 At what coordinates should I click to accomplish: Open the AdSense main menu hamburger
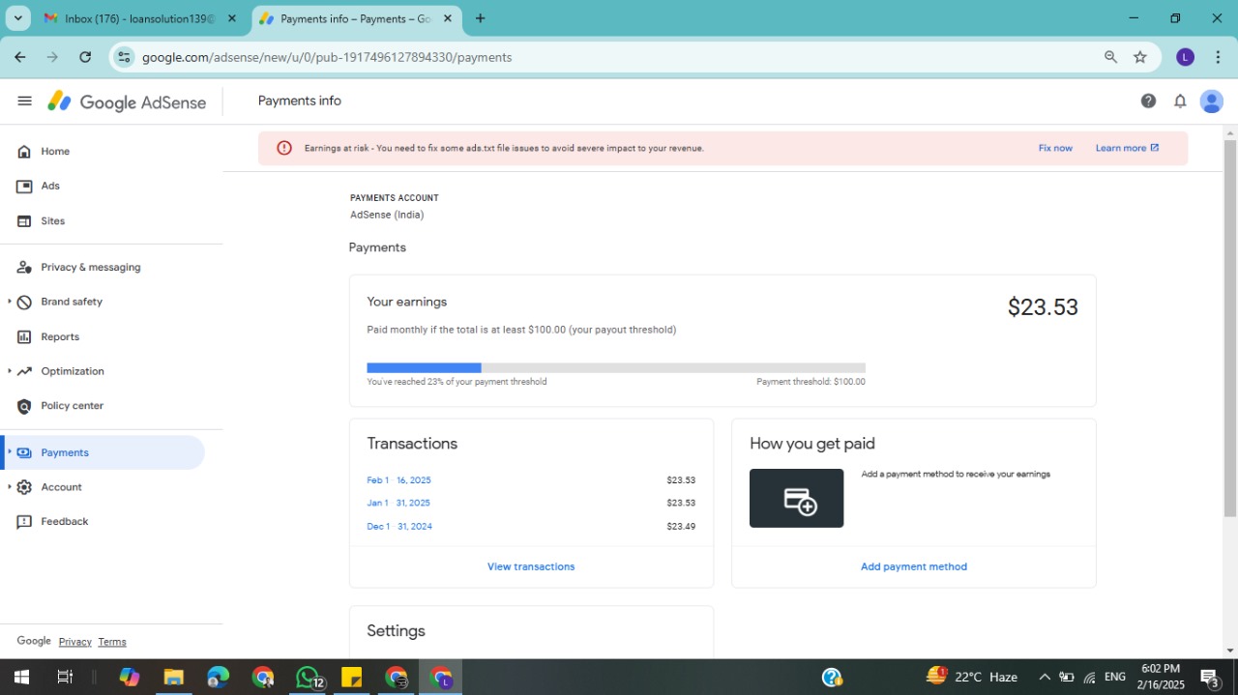coord(25,101)
